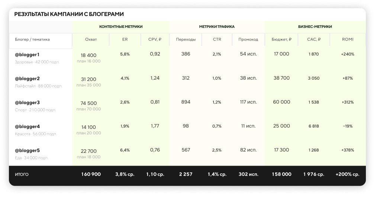Click budget value '17 300'
This screenshot has height=205, width=380.
pyautogui.click(x=281, y=150)
